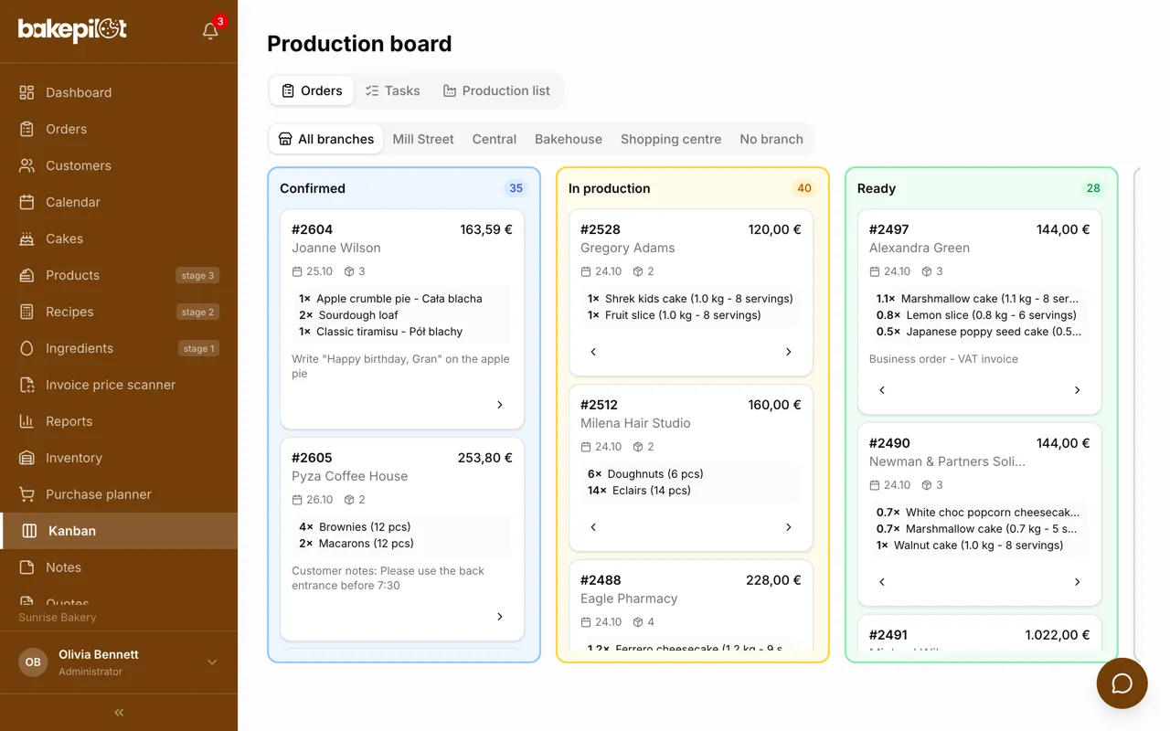1170x731 pixels.
Task: Move order #2528 back with left arrow
Action: tap(593, 352)
